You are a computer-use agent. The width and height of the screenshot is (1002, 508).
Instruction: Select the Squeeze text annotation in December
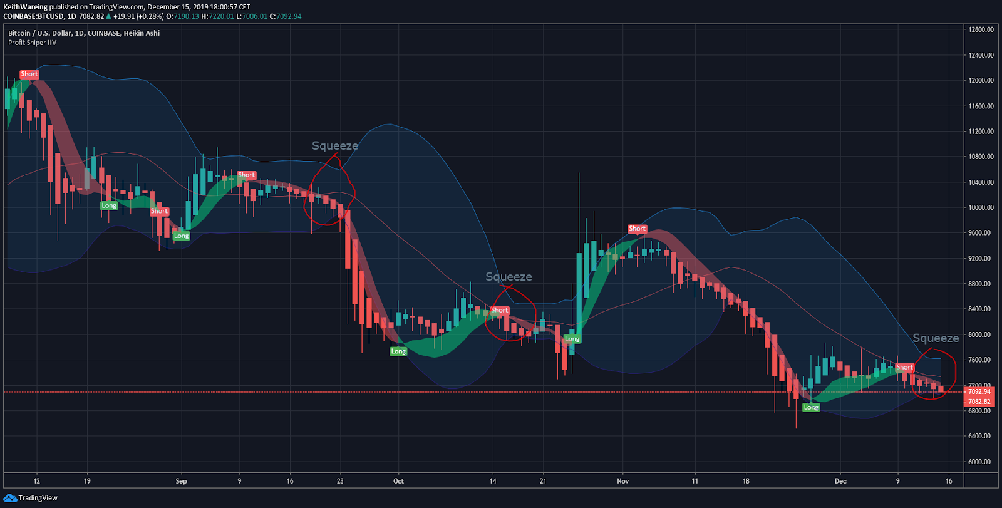coord(936,338)
